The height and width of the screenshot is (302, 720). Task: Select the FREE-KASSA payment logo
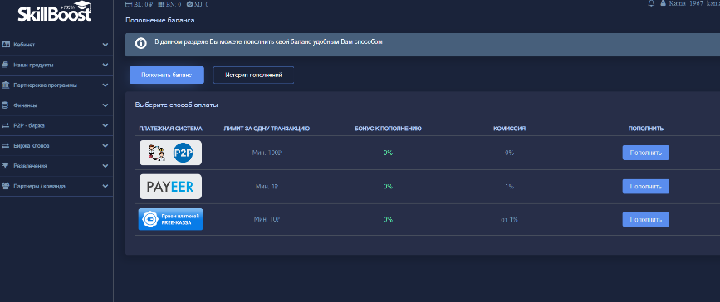click(170, 219)
